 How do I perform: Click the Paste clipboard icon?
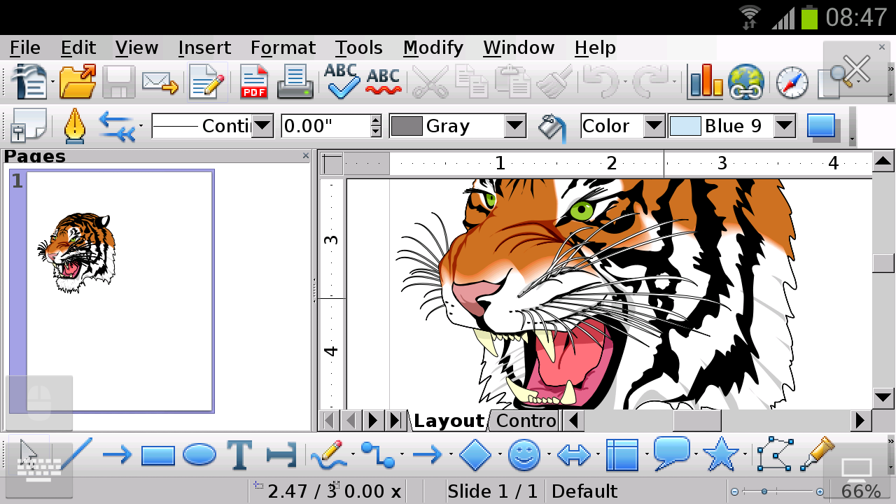[513, 82]
